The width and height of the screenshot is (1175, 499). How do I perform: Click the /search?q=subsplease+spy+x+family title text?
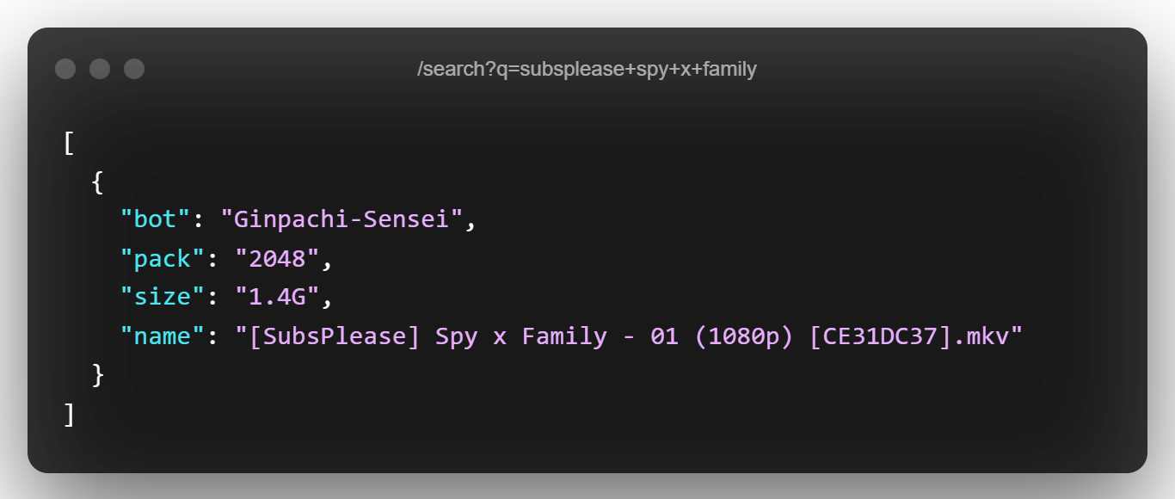[x=587, y=69]
